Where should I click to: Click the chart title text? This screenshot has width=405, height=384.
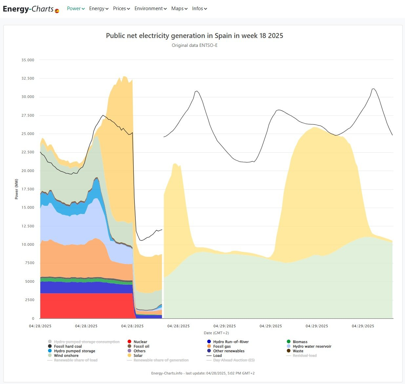click(194, 36)
